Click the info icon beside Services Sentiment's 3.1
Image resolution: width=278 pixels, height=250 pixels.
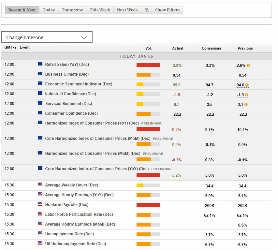[x=246, y=105]
